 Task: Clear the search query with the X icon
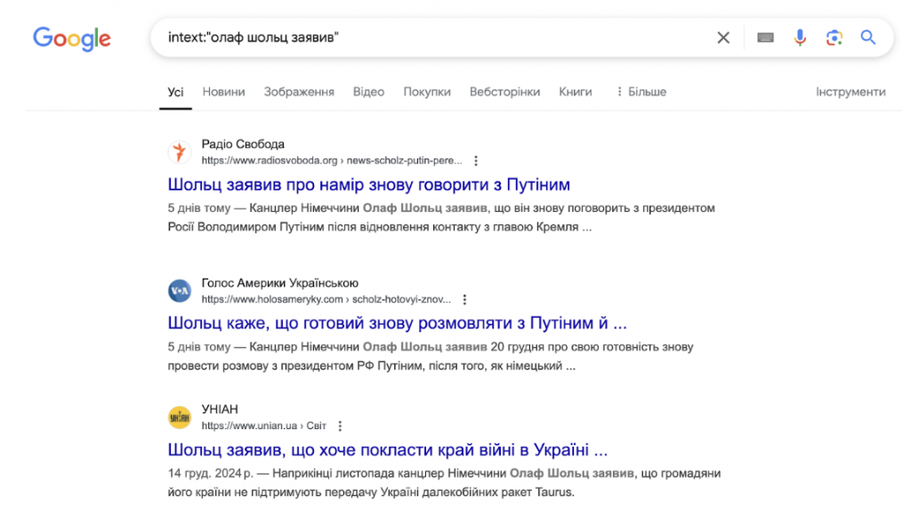(723, 37)
